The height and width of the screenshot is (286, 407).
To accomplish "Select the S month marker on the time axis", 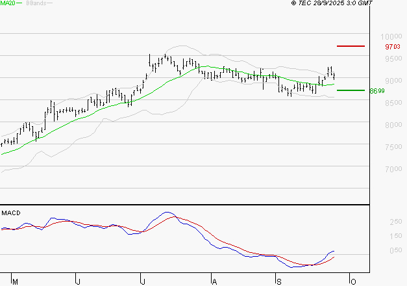I will pos(279,282).
